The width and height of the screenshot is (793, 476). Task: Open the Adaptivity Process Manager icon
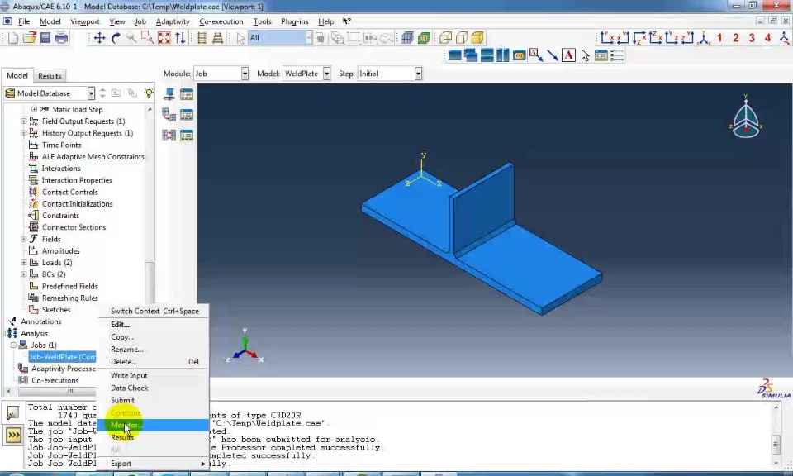(x=187, y=115)
